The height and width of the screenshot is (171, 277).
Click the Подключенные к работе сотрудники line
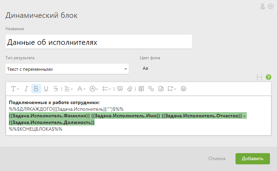[54, 102]
